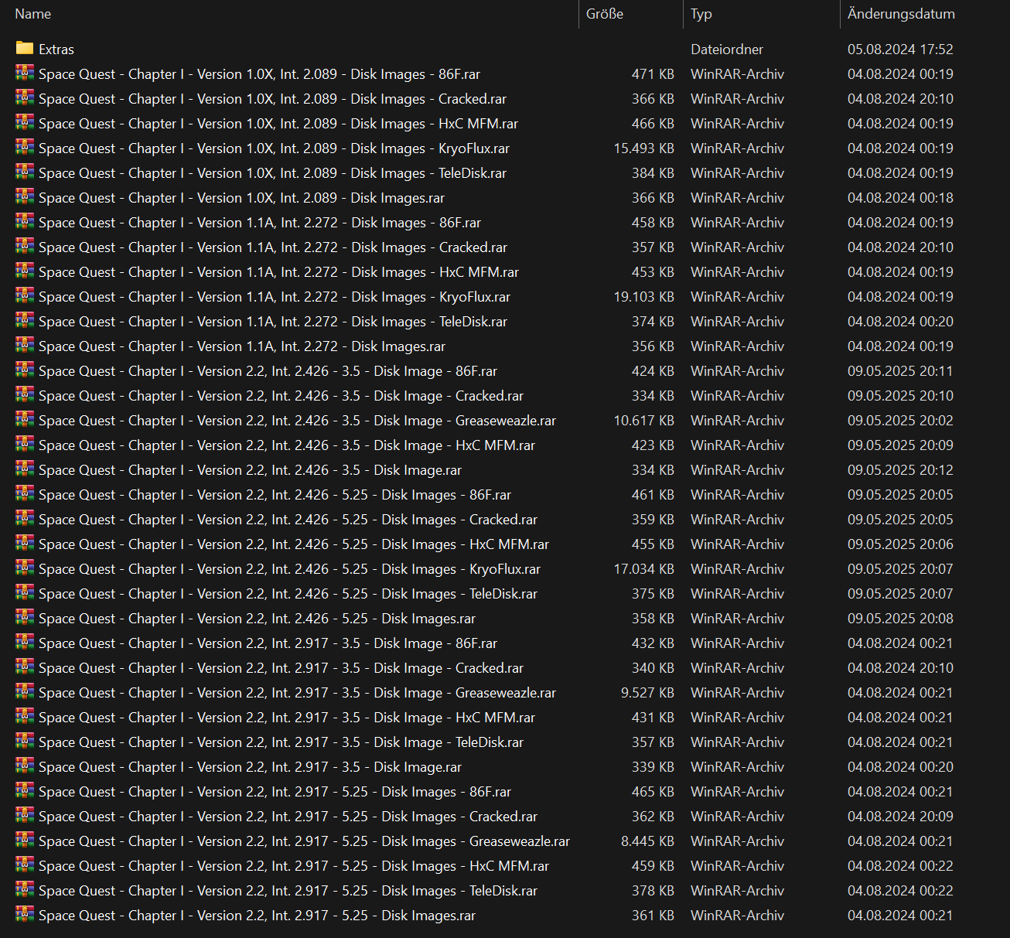
Task: Select file name Int. 2.917 3.5 86F.rar
Action: point(268,643)
